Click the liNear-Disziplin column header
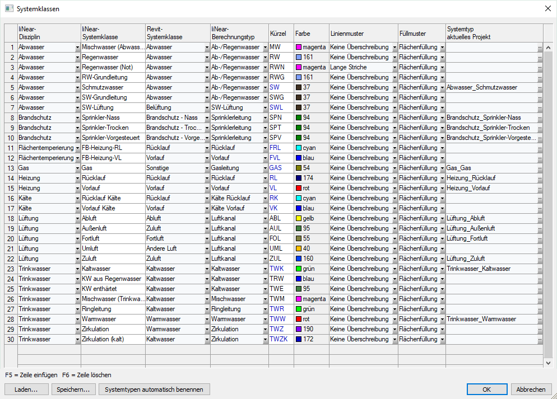This screenshot has width=557, height=399. click(x=49, y=33)
